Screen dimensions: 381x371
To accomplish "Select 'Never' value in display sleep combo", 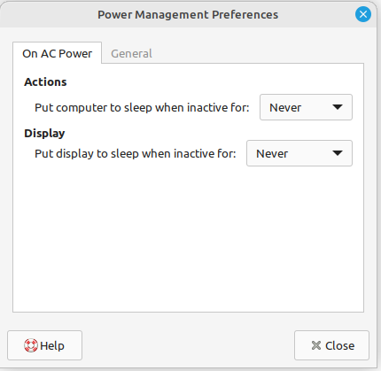I will coord(272,153).
